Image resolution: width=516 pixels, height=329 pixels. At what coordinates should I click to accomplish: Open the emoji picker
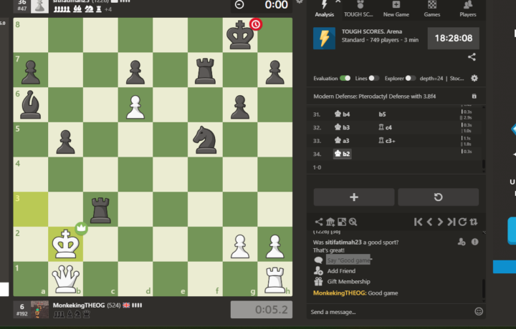click(479, 311)
